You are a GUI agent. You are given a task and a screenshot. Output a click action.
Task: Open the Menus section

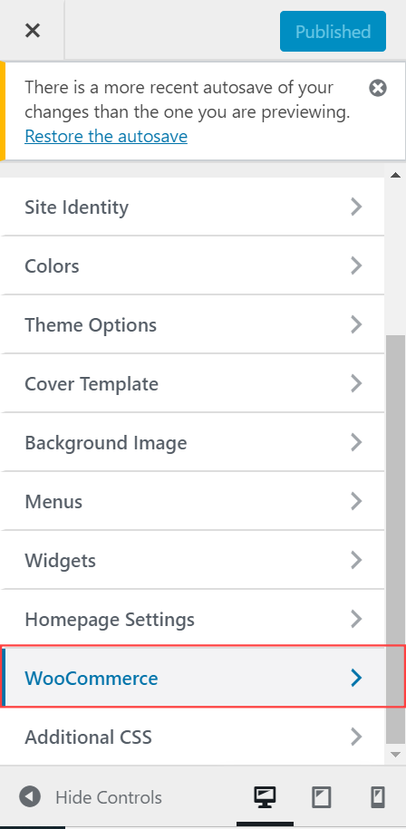click(x=192, y=501)
